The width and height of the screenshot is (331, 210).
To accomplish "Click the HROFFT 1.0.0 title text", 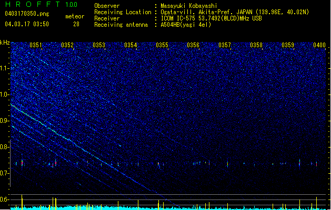I will pos(41,4).
